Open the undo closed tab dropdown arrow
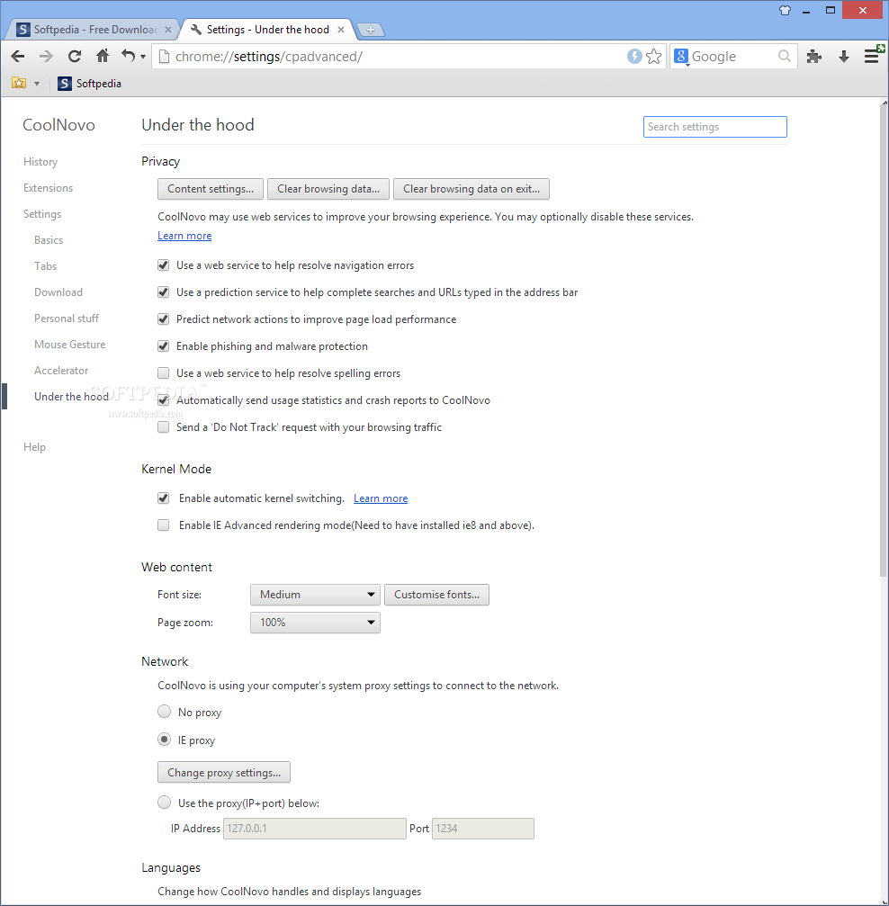This screenshot has width=889, height=906. (x=143, y=57)
